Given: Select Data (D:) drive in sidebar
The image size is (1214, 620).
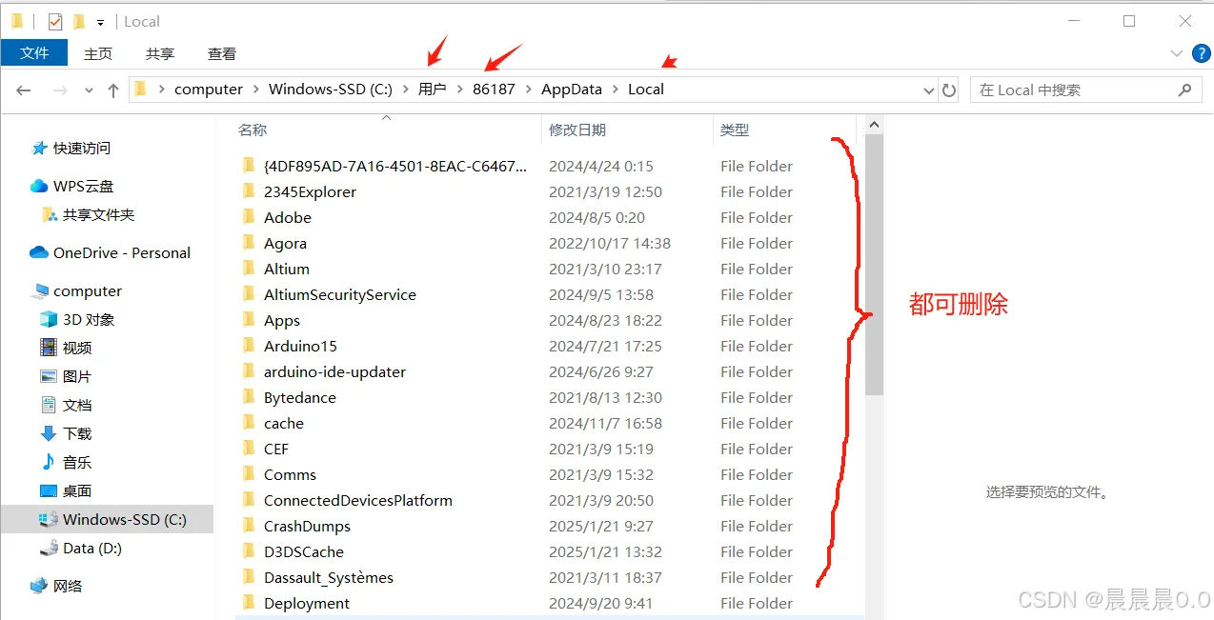Looking at the screenshot, I should 80,548.
